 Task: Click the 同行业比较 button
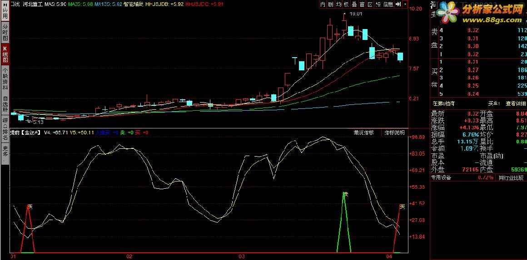point(511,177)
